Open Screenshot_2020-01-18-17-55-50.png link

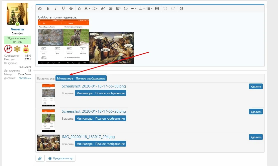(x=94, y=86)
